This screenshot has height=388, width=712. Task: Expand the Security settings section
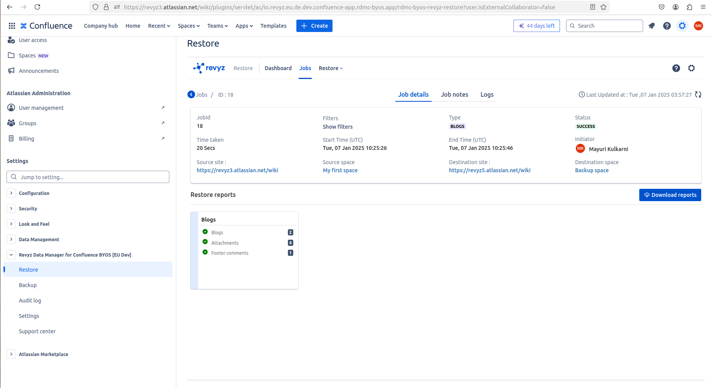(x=11, y=208)
